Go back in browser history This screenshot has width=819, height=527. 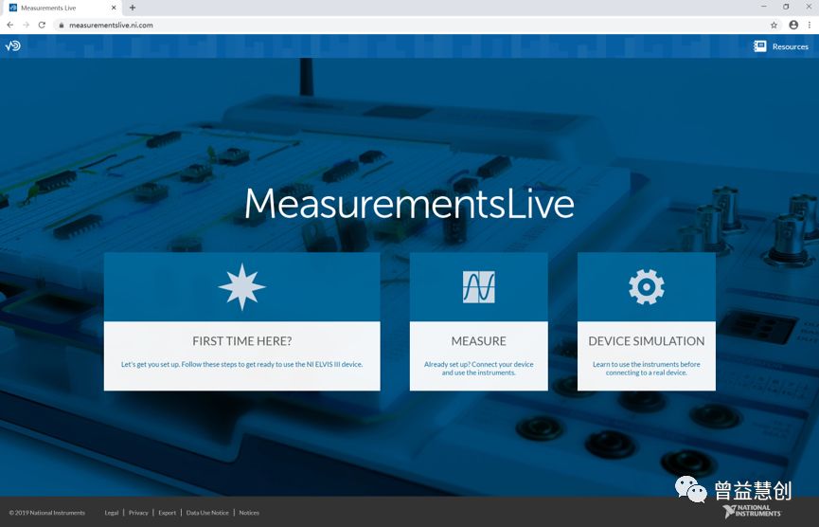tap(9, 25)
